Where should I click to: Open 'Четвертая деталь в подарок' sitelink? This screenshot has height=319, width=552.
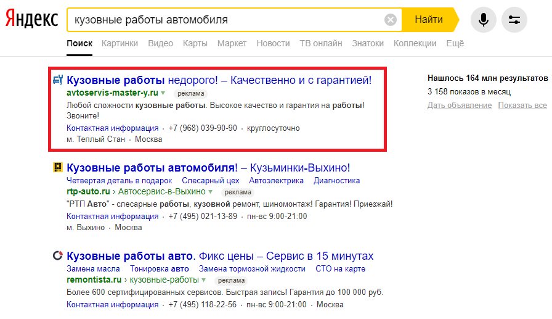coord(120,180)
